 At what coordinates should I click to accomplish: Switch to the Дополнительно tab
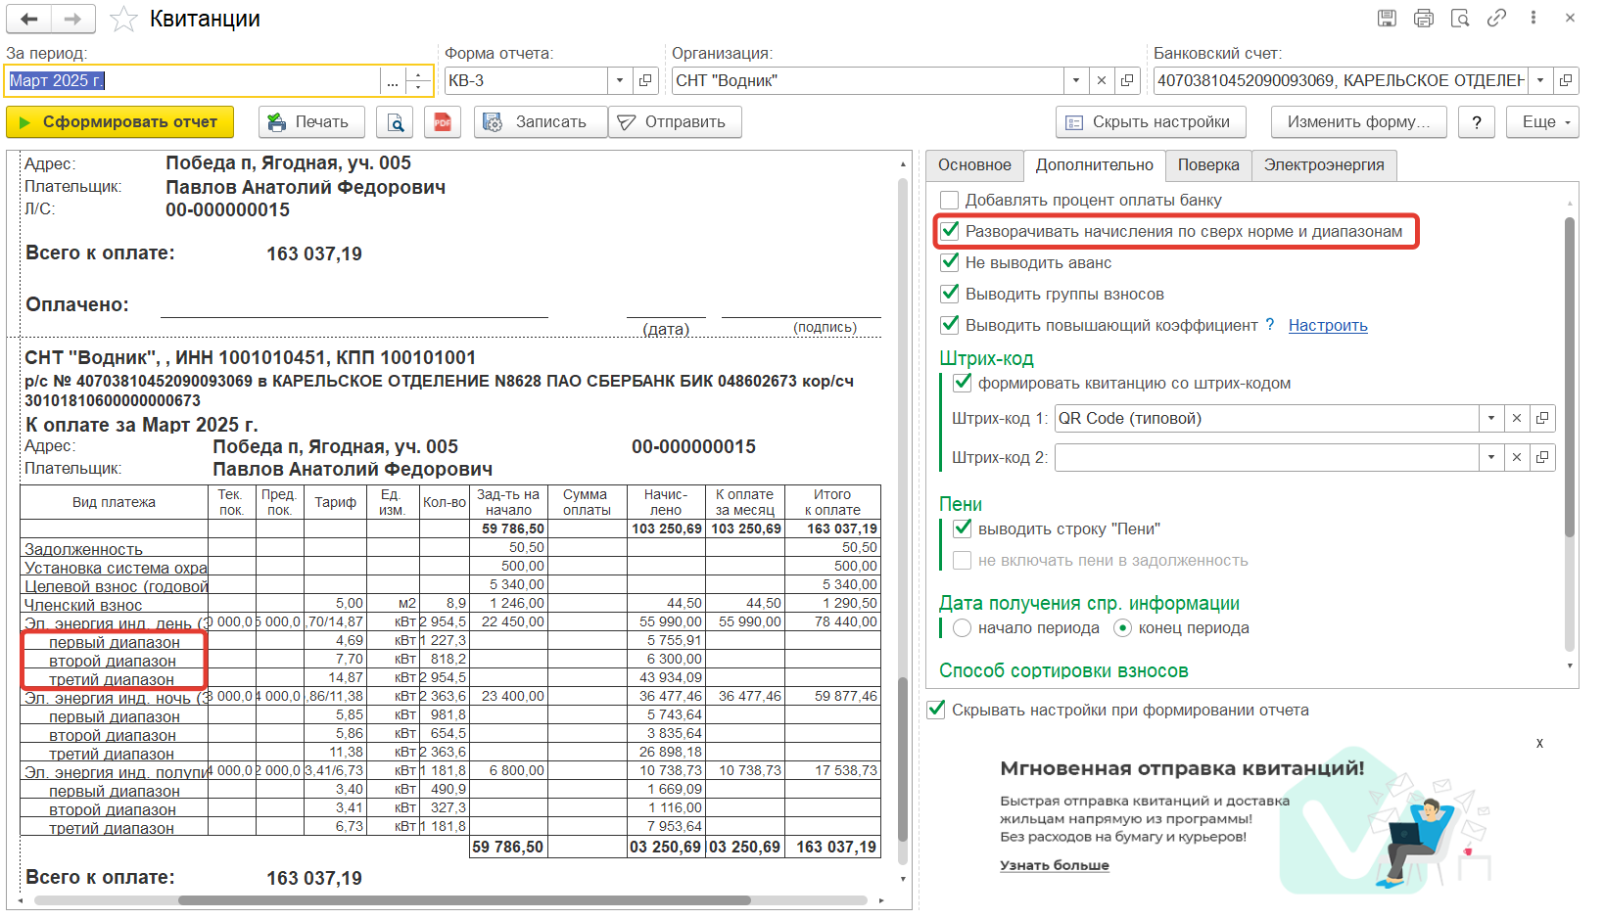(x=1095, y=165)
